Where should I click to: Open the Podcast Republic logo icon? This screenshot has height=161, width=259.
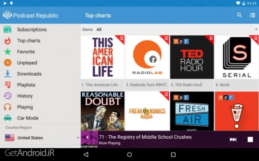click(x=7, y=15)
